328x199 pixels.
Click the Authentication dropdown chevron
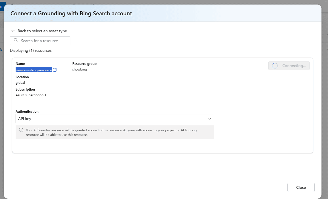[x=209, y=118]
